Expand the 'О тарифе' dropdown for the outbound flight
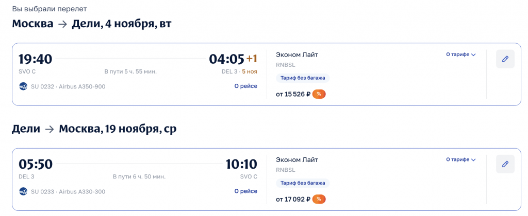Screen dimensions: 528x216 (x=460, y=55)
